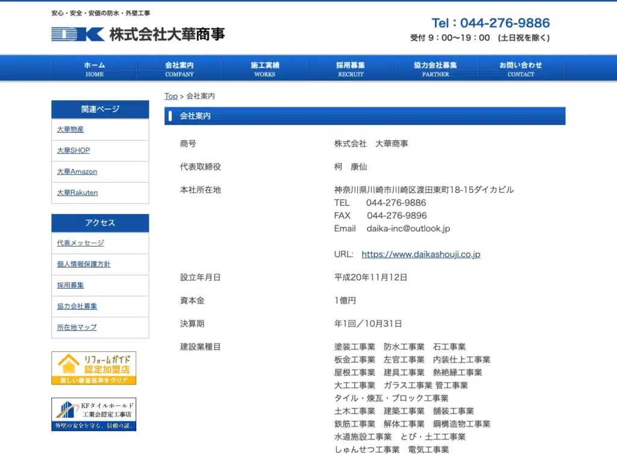Viewport: 617px width, 463px height.
Task: Open 協力会社募集 PARTNER navigation item
Action: pos(436,69)
